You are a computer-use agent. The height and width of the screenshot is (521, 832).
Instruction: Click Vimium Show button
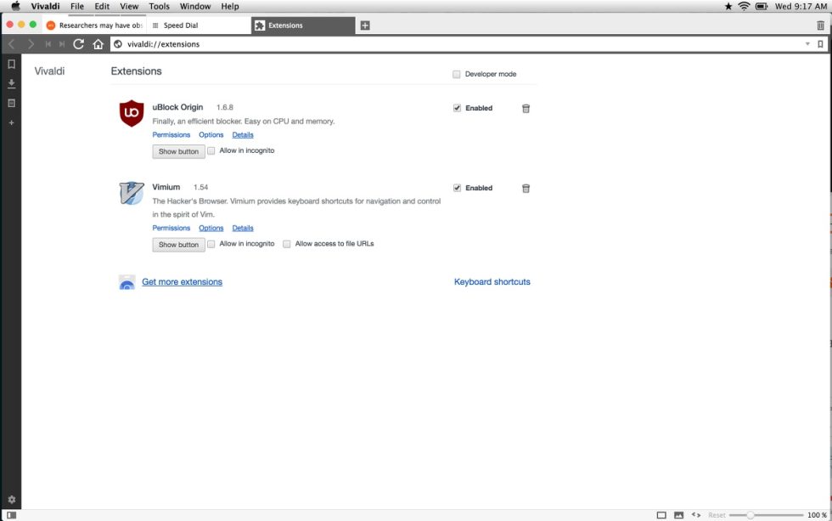(x=178, y=245)
